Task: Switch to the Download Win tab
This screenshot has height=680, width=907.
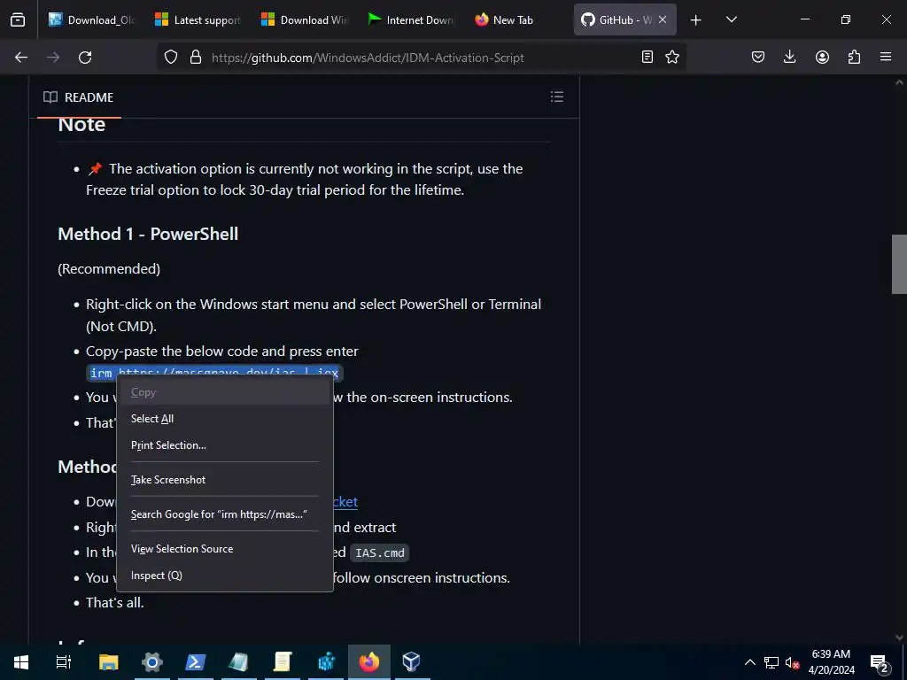Action: (x=305, y=19)
